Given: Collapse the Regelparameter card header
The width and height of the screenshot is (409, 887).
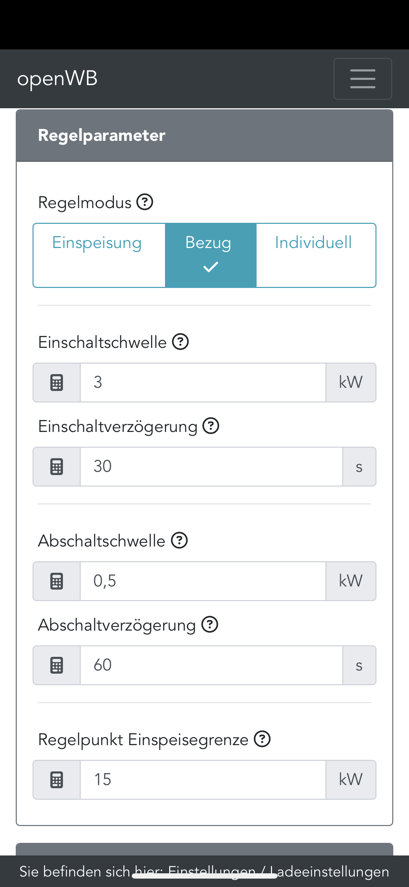Looking at the screenshot, I should tap(204, 136).
